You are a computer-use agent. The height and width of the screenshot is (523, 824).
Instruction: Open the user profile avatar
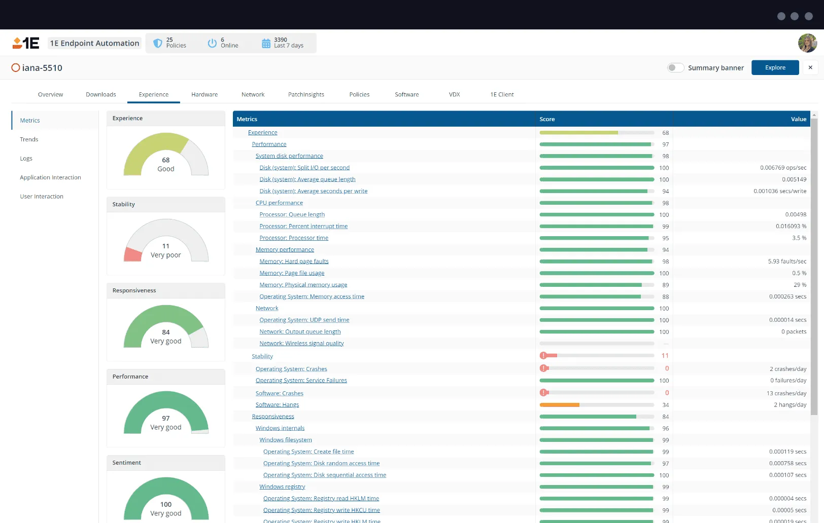click(x=807, y=43)
